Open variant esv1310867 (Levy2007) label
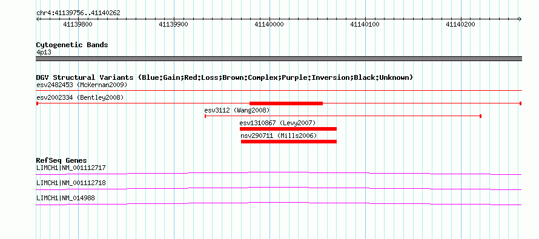Screen dimensions: 539x239 point(277,123)
